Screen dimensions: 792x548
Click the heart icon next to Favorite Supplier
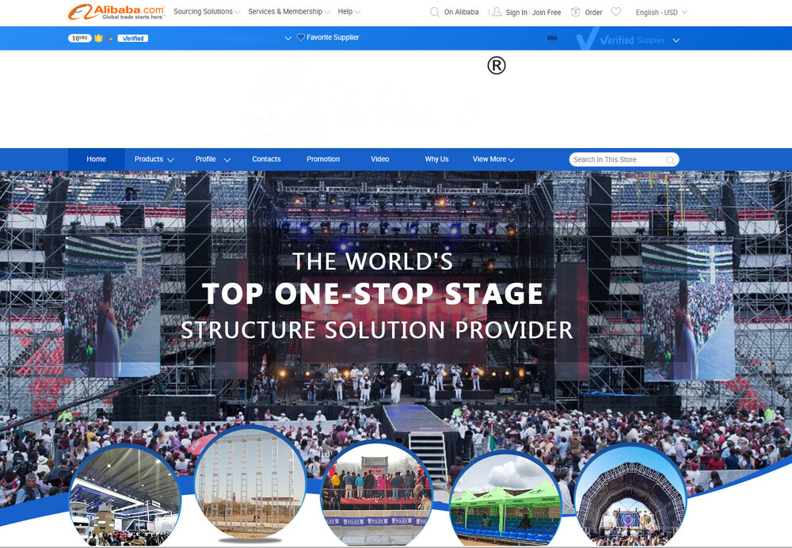301,37
